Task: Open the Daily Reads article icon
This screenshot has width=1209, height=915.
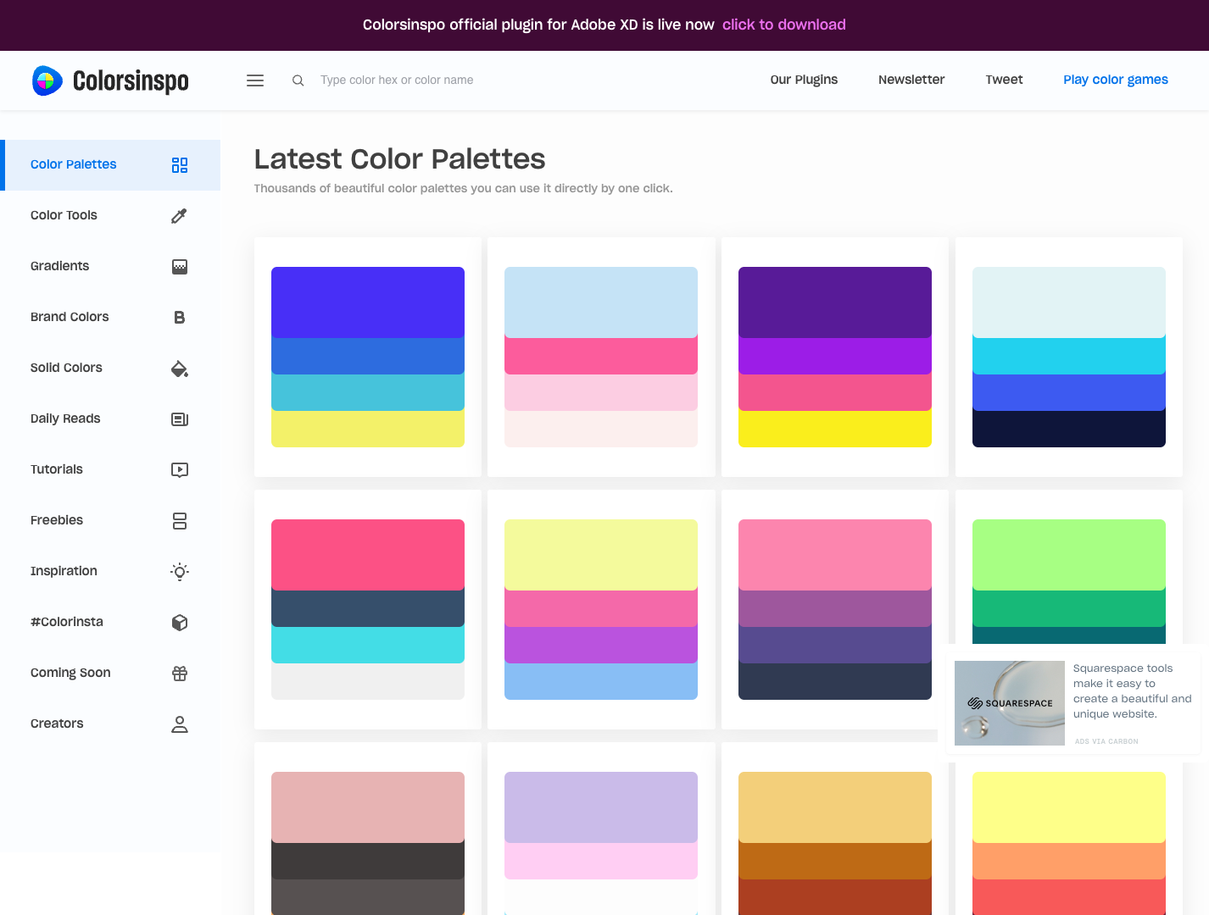Action: 179,419
